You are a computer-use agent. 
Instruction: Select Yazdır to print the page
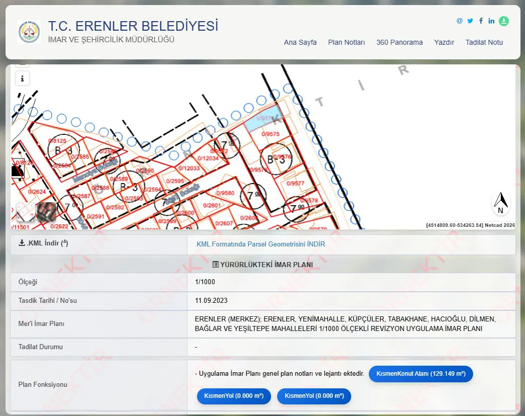[x=444, y=42]
